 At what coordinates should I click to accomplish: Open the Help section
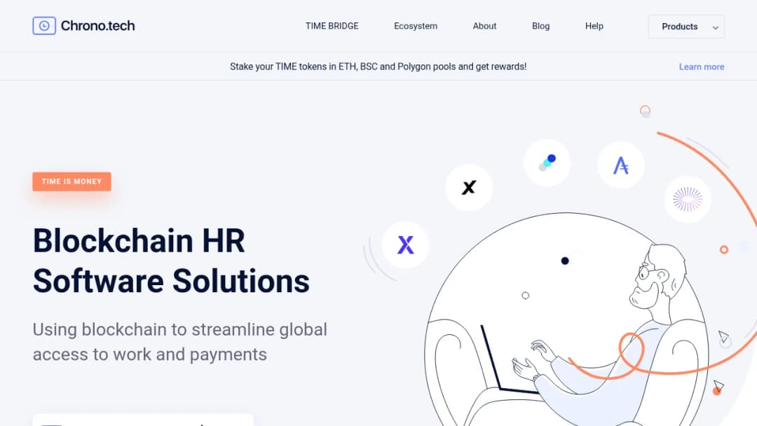(x=594, y=26)
